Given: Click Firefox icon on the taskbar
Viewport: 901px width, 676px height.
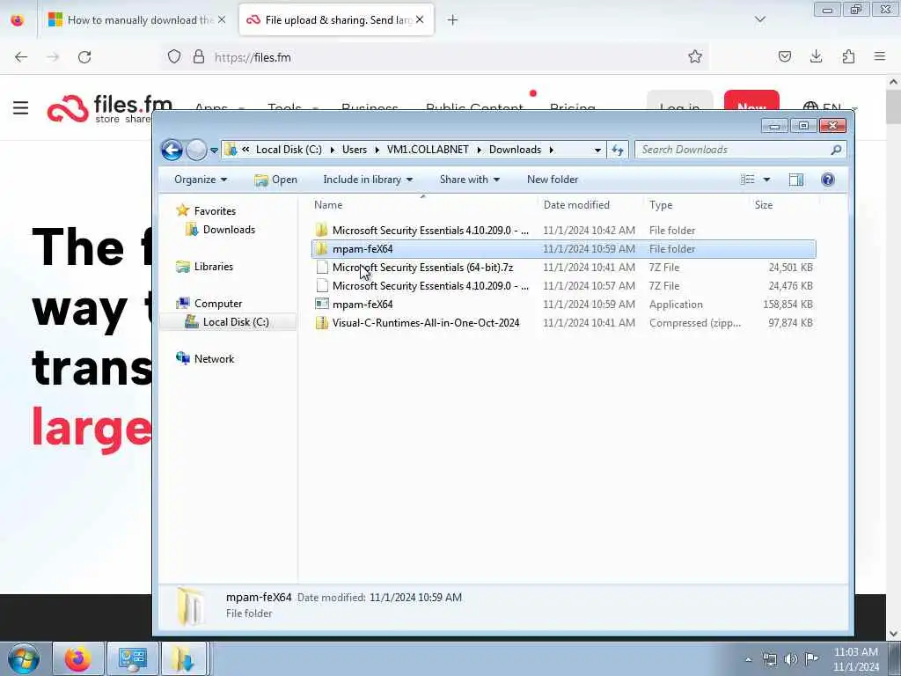Looking at the screenshot, I should click(77, 658).
